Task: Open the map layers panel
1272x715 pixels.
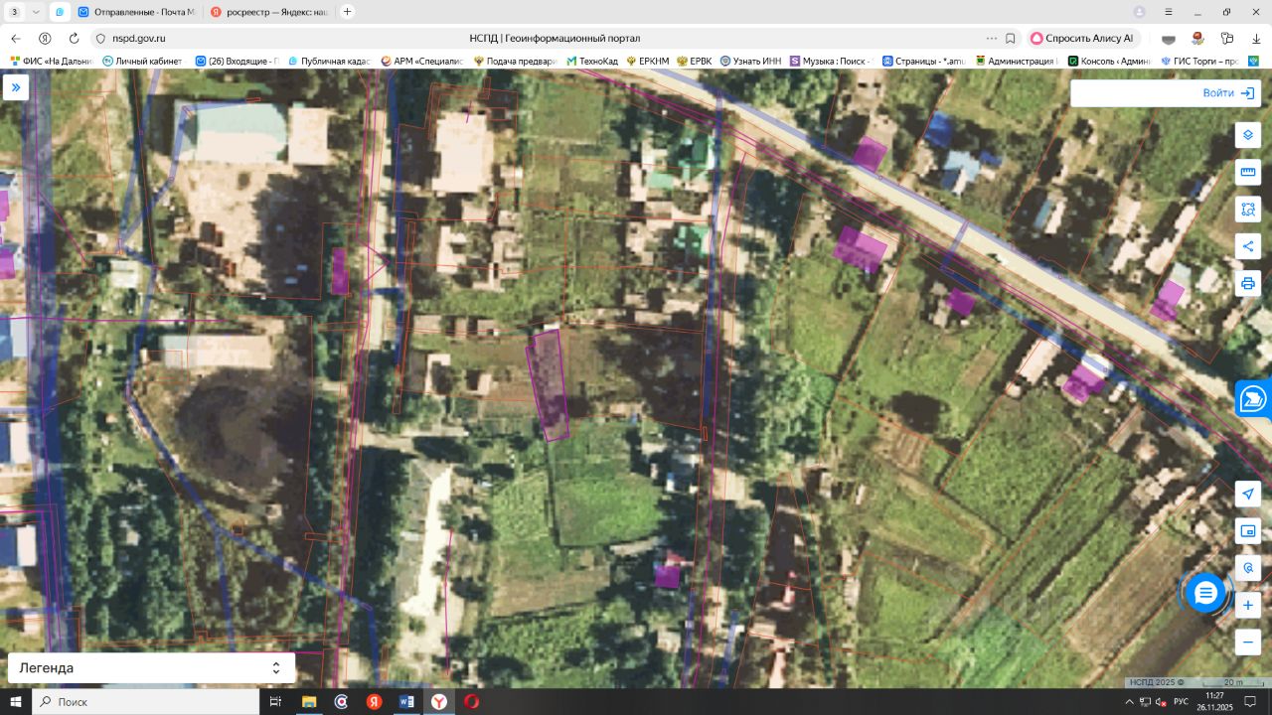Action: 1248,135
